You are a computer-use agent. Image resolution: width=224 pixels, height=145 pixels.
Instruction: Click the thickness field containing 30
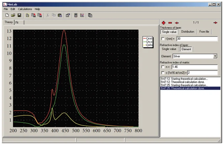coord(197,39)
